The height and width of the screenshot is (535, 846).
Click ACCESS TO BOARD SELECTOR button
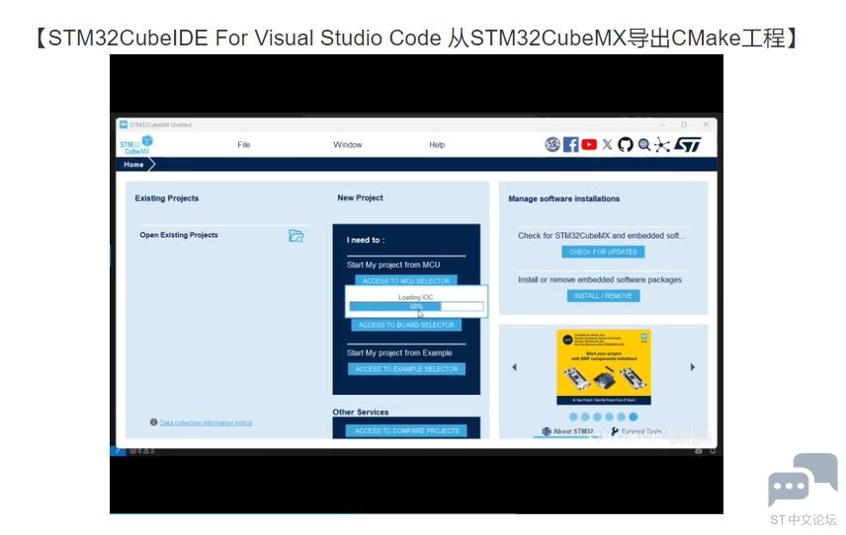pyautogui.click(x=406, y=325)
